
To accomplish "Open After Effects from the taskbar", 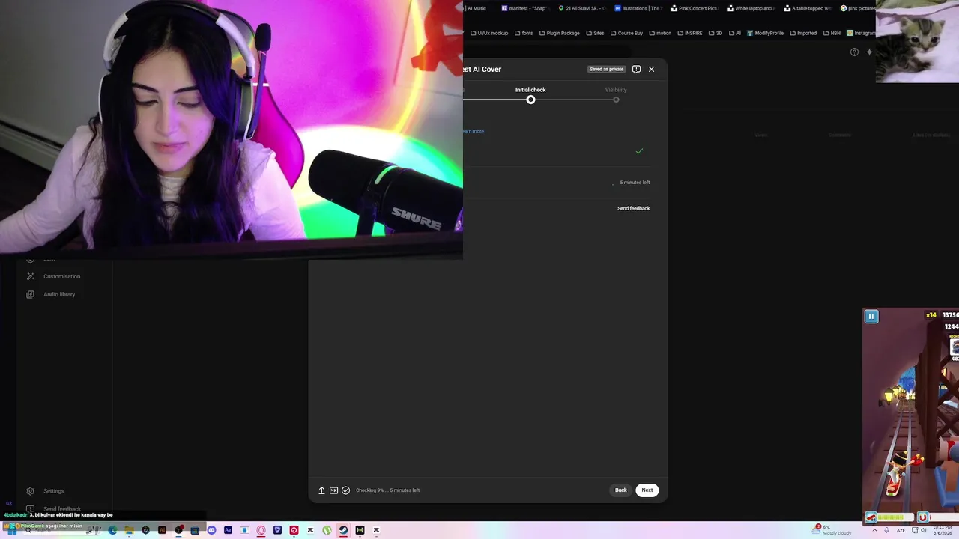I will tap(228, 530).
